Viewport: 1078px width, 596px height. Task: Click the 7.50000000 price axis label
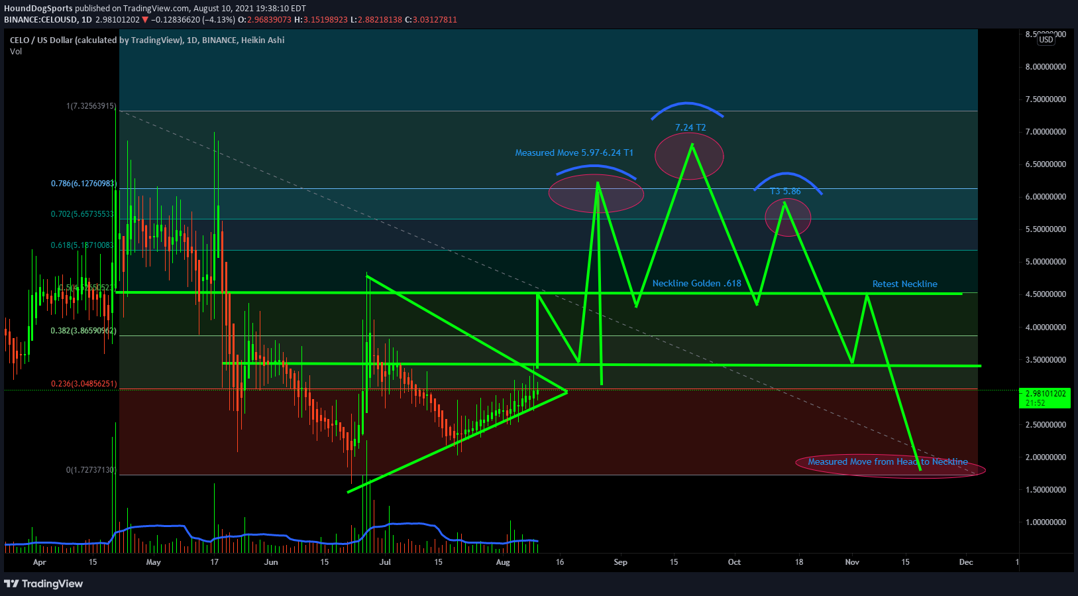point(1046,99)
